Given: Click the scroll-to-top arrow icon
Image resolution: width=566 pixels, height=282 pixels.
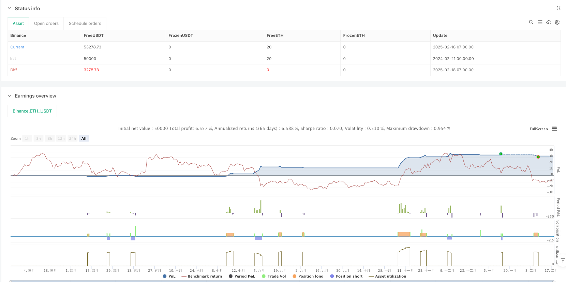Looking at the screenshot, I should pyautogui.click(x=563, y=261).
